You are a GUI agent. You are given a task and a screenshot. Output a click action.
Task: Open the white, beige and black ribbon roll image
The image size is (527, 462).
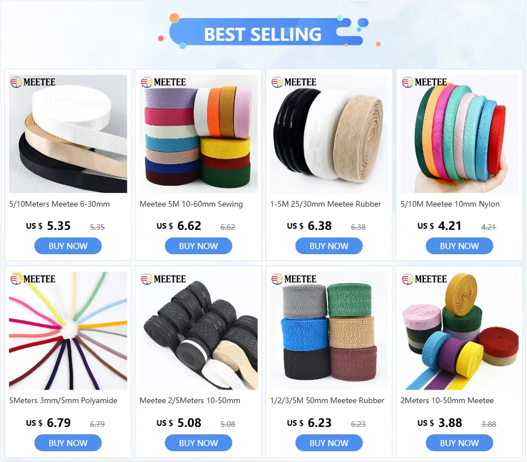point(68,134)
